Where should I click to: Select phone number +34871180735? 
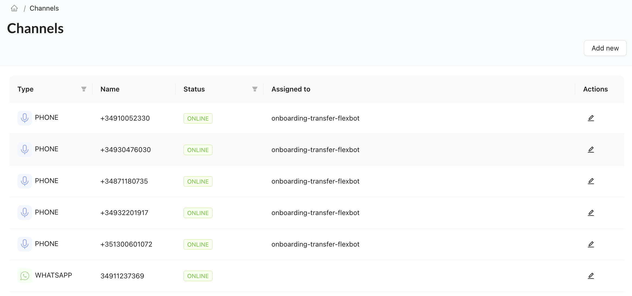(124, 181)
